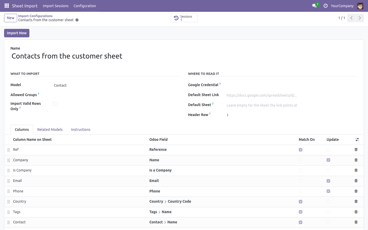Delete the Country column row
The image size is (368, 230).
(356, 201)
